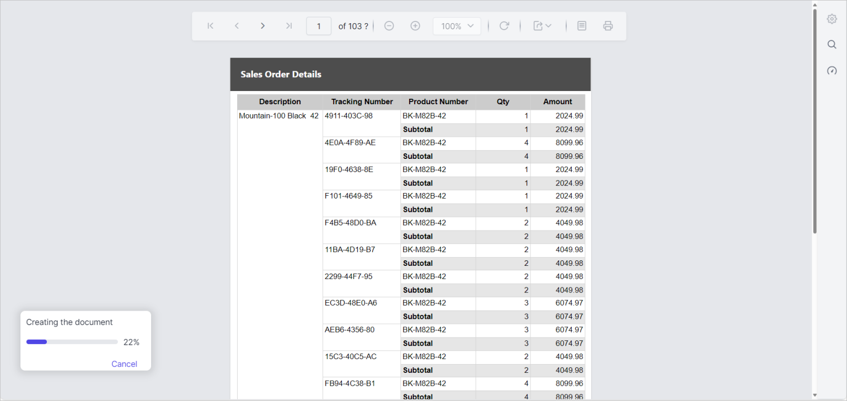
Task: Open the search panel icon
Action: point(832,45)
